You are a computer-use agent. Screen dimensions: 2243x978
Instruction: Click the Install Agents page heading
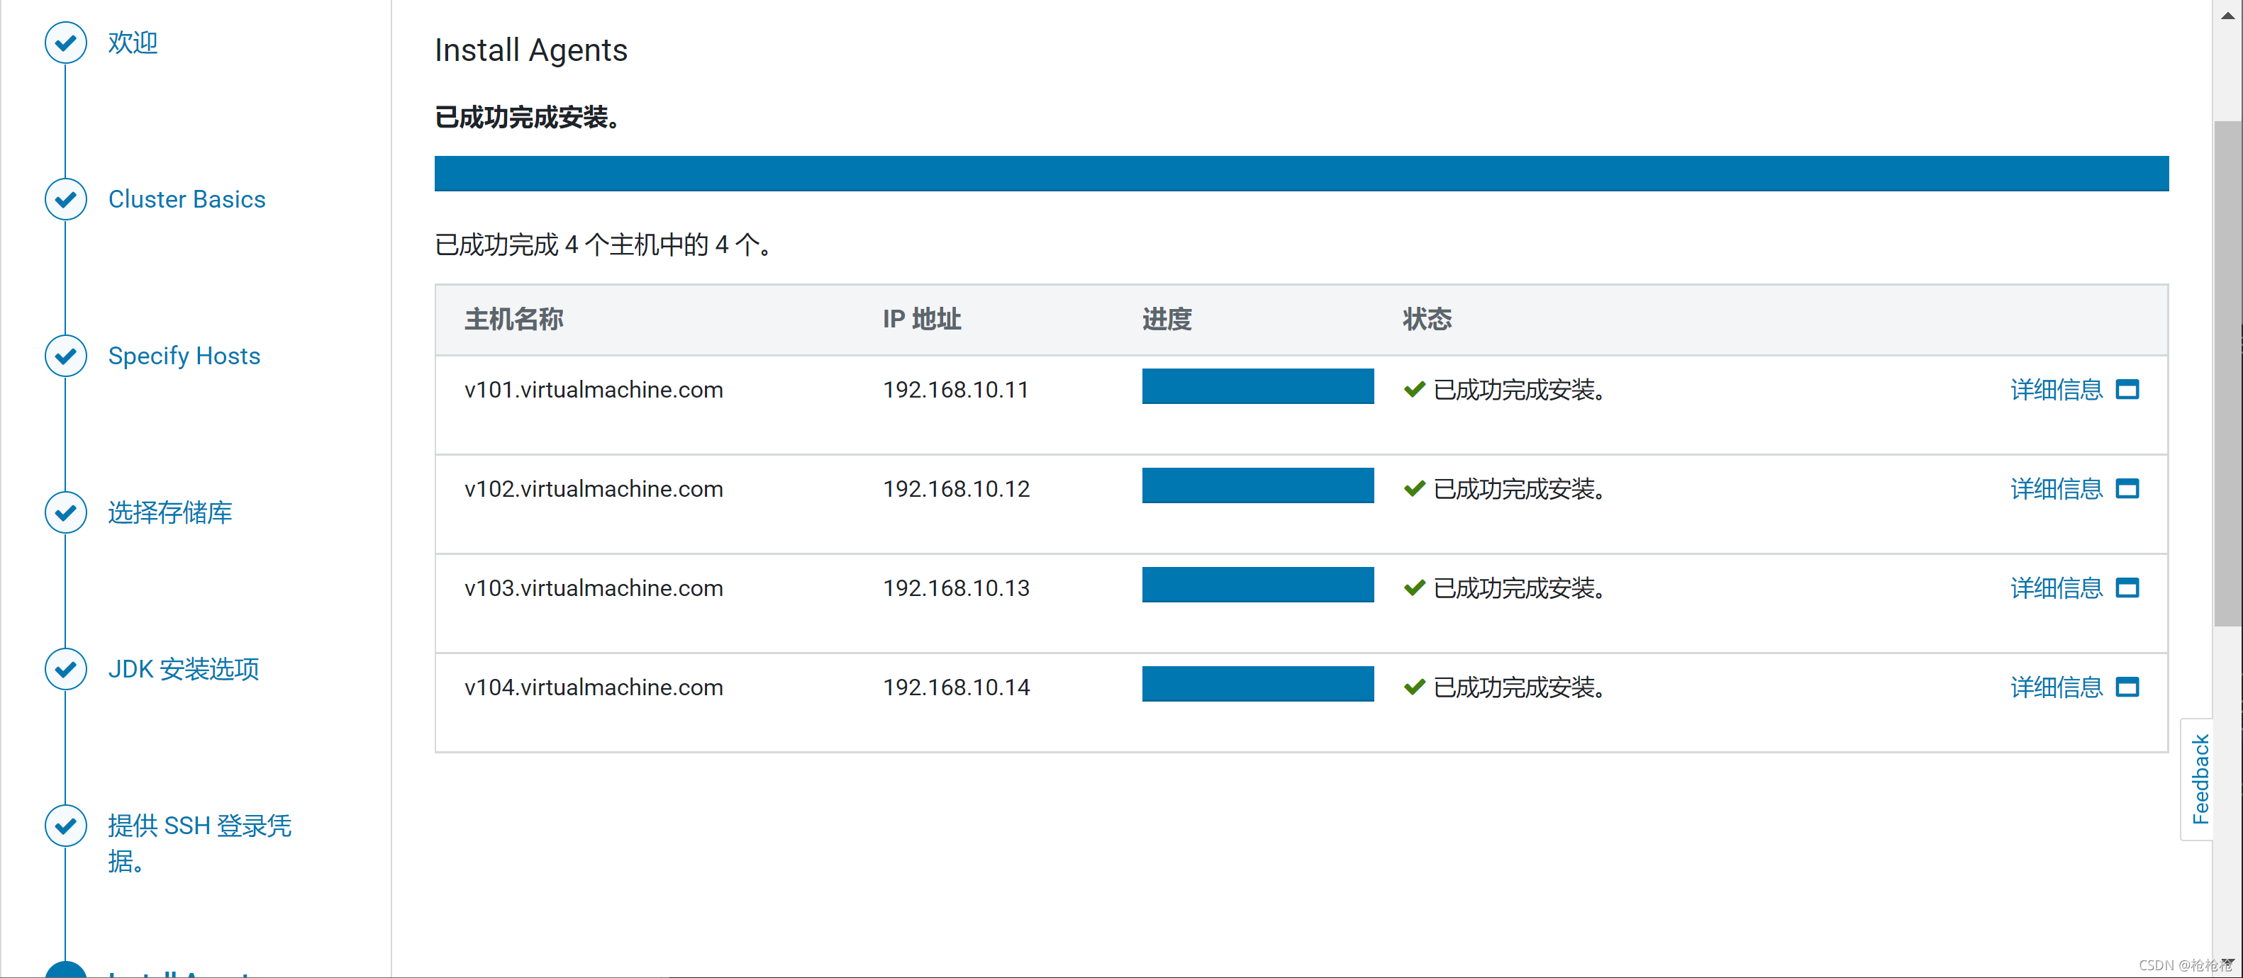click(531, 50)
